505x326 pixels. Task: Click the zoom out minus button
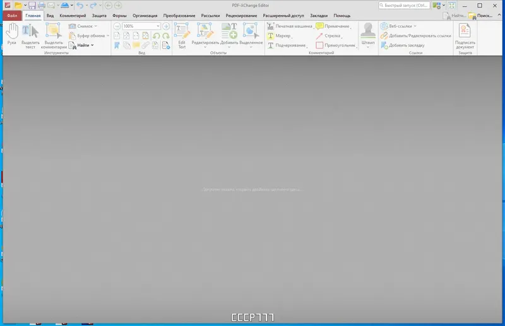(117, 26)
